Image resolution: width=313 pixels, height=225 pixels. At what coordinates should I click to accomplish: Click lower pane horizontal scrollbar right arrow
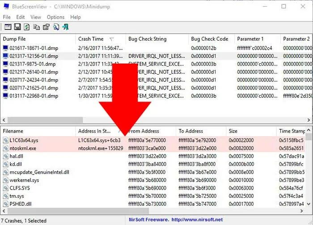[x=301, y=211]
